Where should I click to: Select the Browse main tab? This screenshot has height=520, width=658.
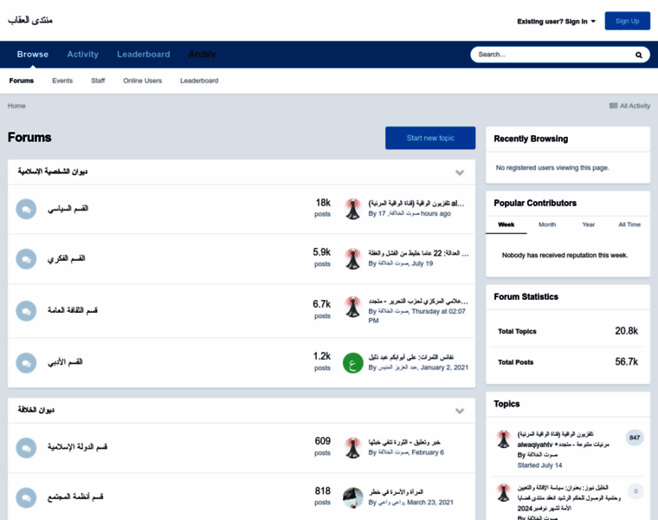[x=33, y=55]
